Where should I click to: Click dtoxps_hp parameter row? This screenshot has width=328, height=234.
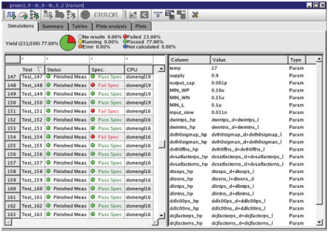pos(243,172)
